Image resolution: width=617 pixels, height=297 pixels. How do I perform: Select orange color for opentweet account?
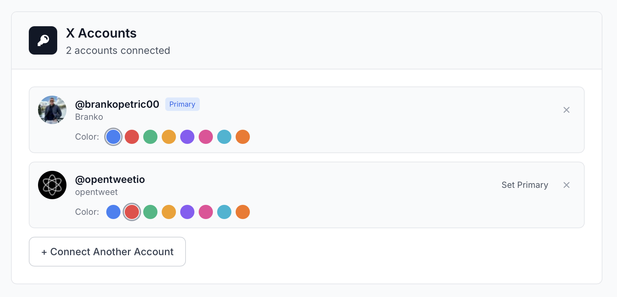pyautogui.click(x=243, y=212)
